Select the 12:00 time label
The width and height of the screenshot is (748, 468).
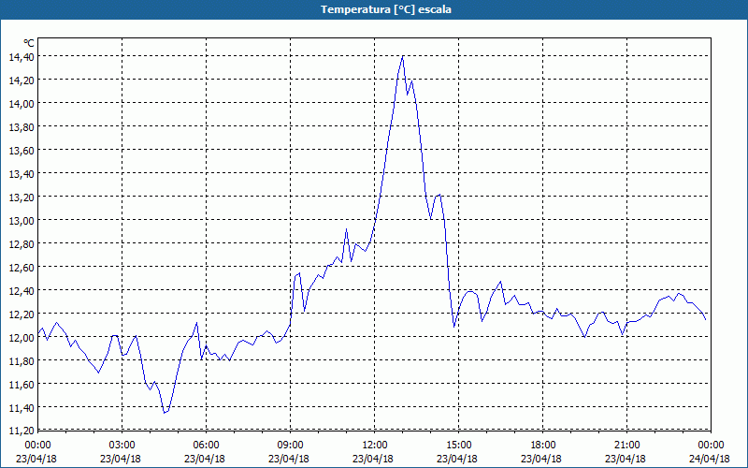(x=374, y=446)
